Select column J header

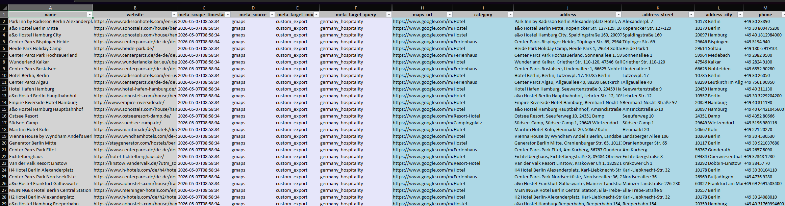(x=567, y=8)
